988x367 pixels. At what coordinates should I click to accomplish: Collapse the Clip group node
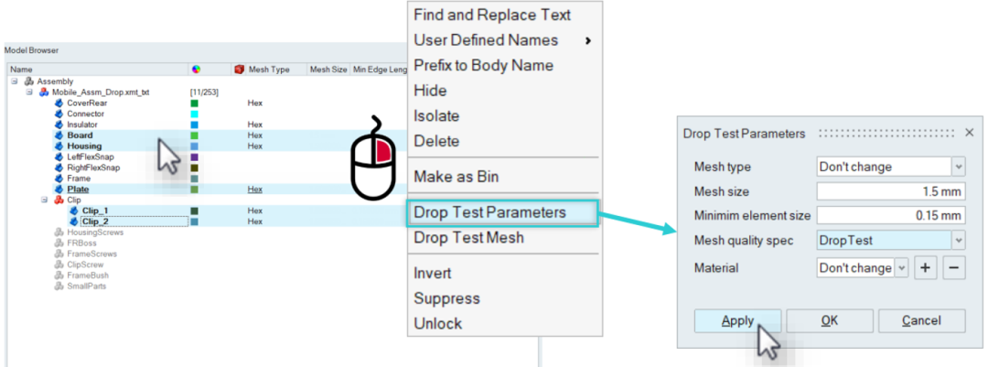click(x=44, y=200)
